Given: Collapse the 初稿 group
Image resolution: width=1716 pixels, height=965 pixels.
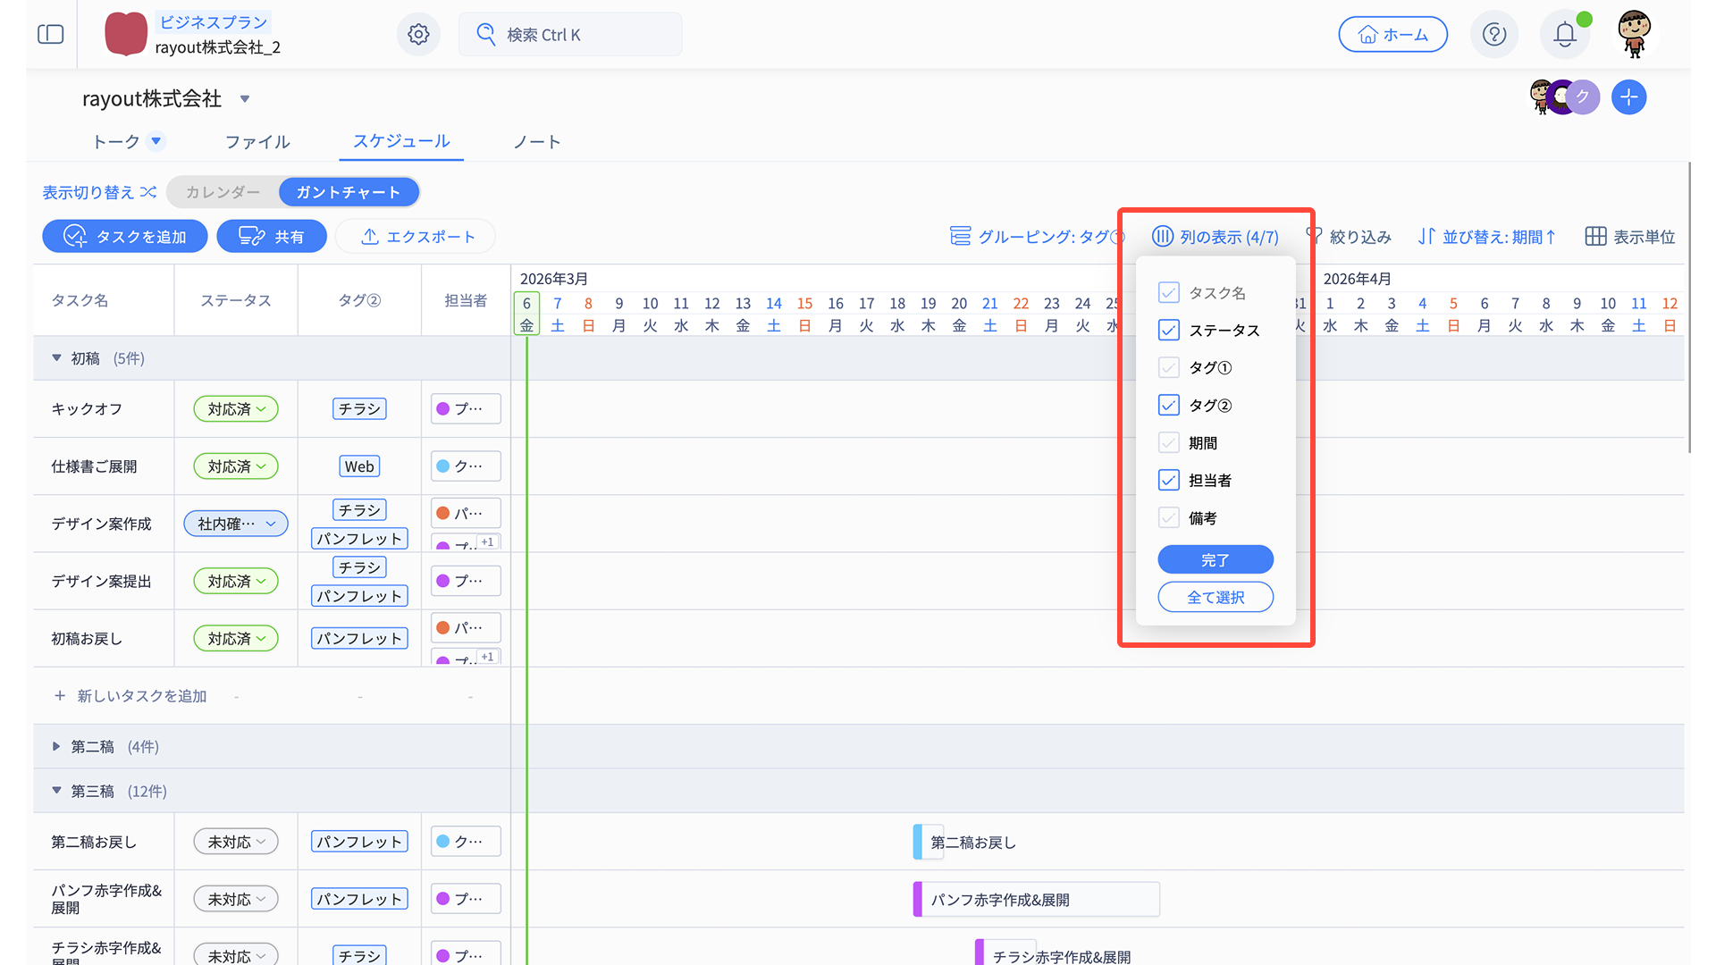Looking at the screenshot, I should pyautogui.click(x=56, y=358).
